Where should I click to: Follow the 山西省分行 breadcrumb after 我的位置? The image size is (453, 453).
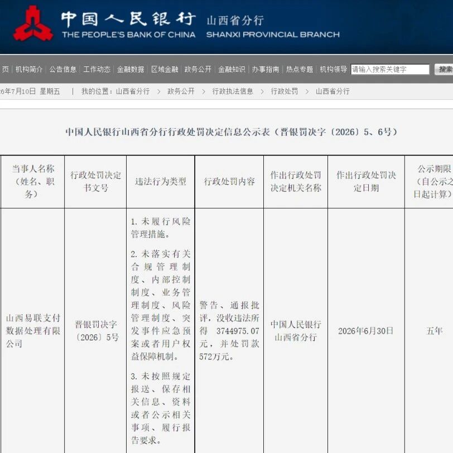[133, 91]
